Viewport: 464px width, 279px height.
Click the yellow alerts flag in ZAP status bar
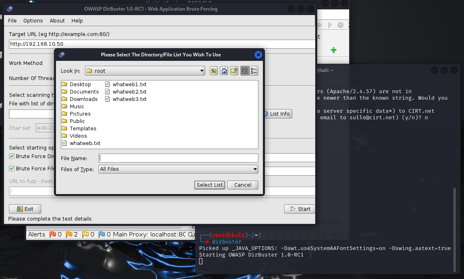tap(85, 234)
